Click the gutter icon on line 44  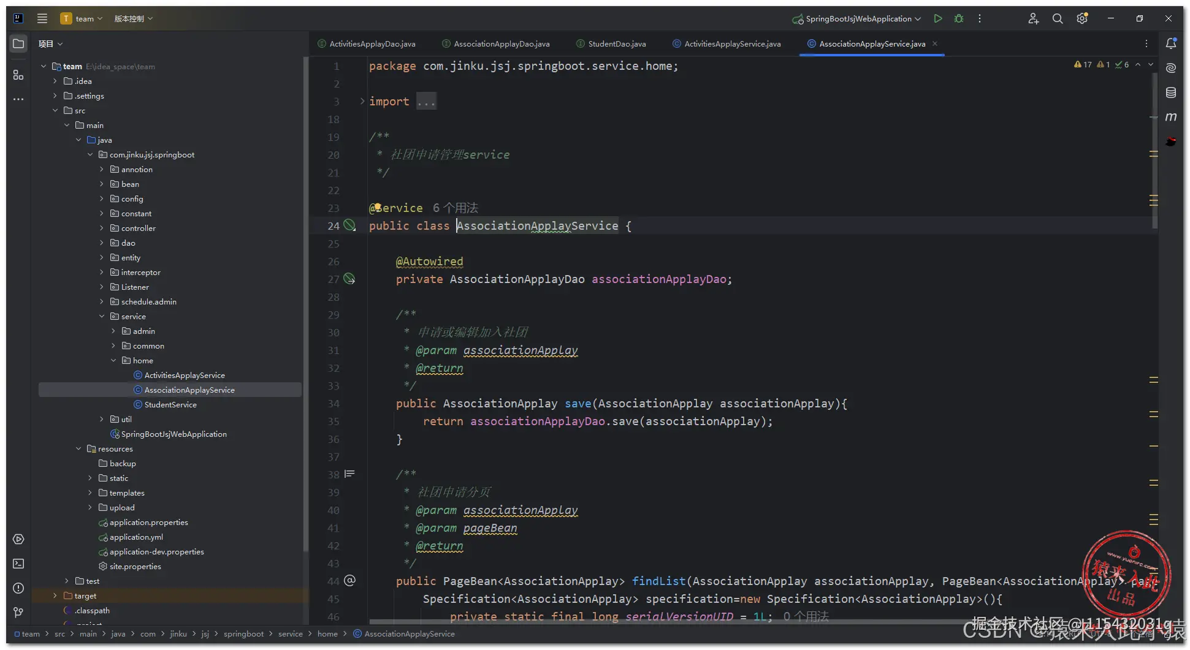[x=349, y=580]
